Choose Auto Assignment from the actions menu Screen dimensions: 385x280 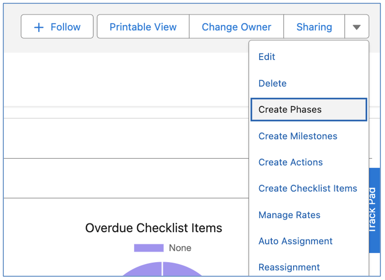point(296,241)
